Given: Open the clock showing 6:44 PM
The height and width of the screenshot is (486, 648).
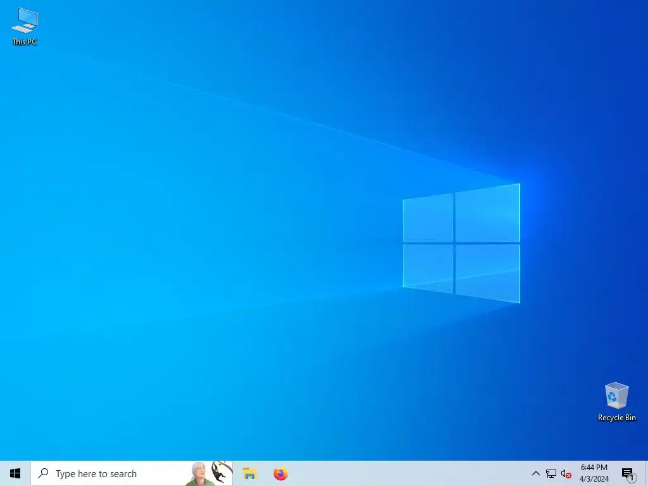Looking at the screenshot, I should [x=594, y=473].
